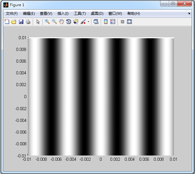Click y-axis tick label 0.002

pyautogui.click(x=21, y=85)
